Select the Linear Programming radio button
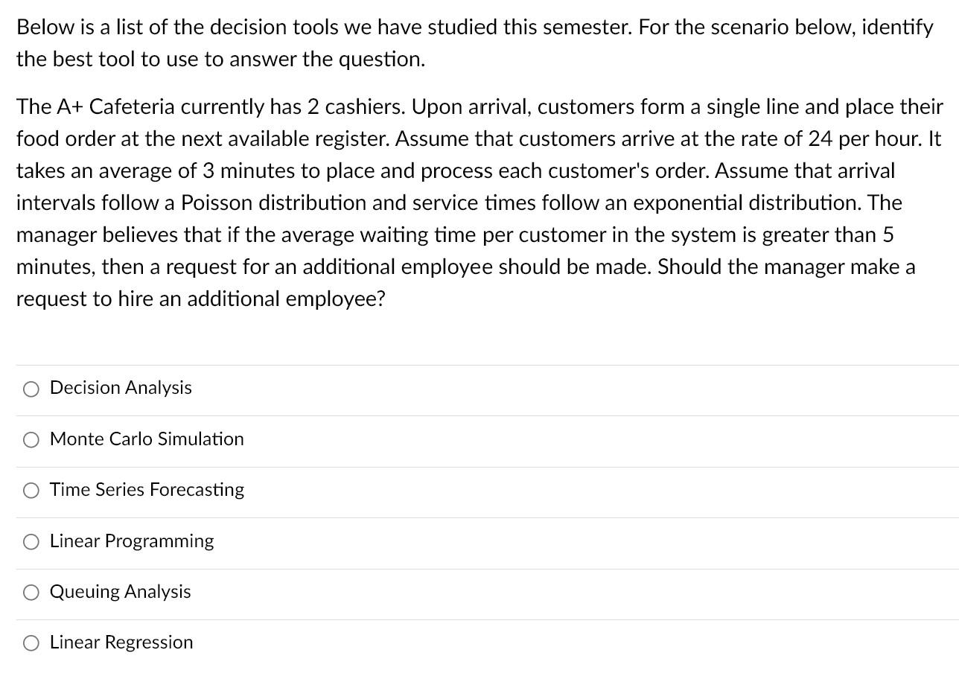The image size is (959, 676). click(x=31, y=541)
